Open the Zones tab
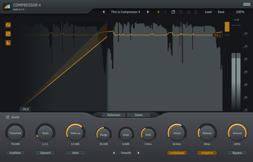The width and height of the screenshot is (253, 162). (139, 115)
